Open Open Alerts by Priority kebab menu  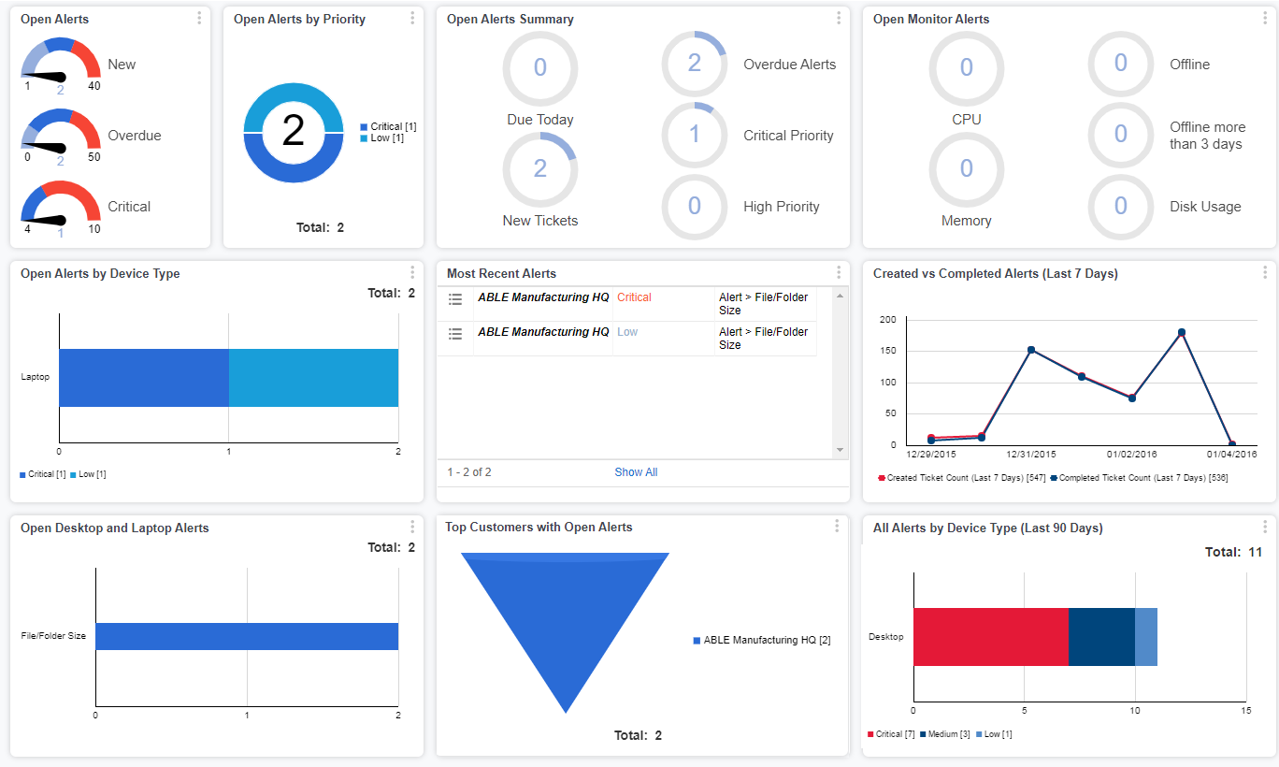point(412,19)
